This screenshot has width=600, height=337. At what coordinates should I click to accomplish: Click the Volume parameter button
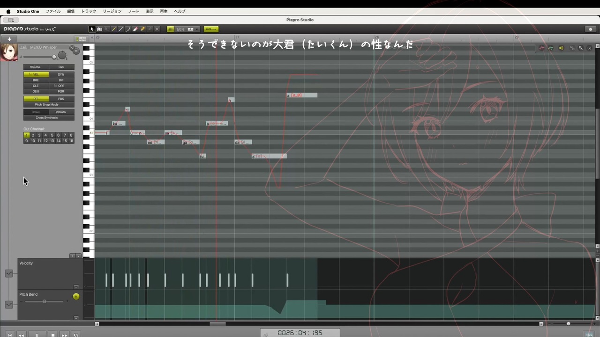pyautogui.click(x=36, y=67)
